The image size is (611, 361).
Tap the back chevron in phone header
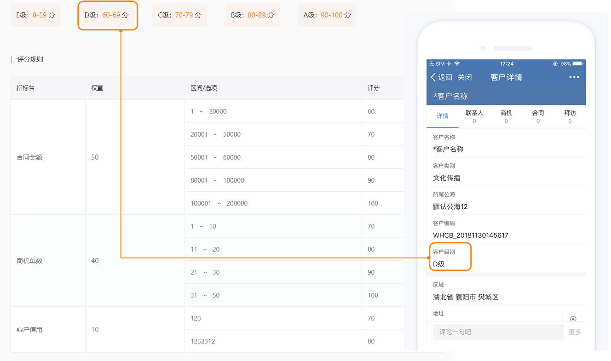(433, 77)
